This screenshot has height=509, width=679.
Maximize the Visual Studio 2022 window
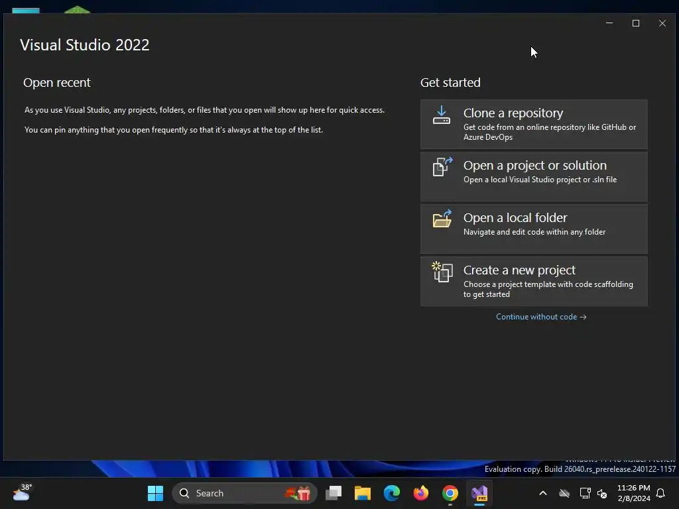(x=636, y=23)
